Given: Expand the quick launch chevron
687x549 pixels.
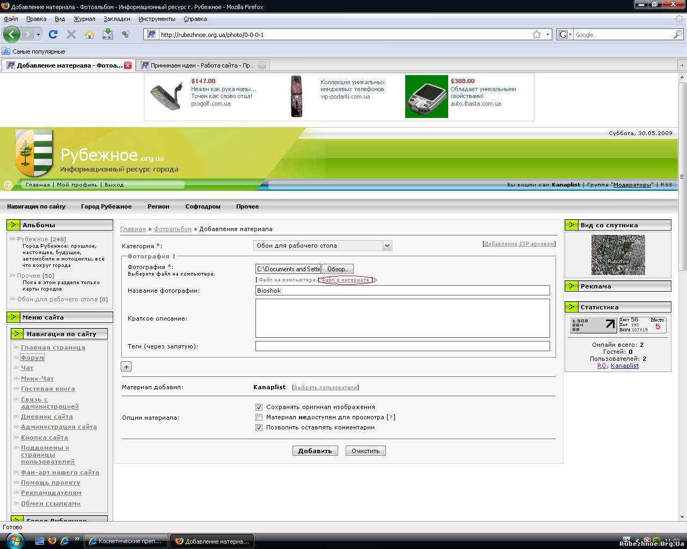Looking at the screenshot, I should (77, 539).
